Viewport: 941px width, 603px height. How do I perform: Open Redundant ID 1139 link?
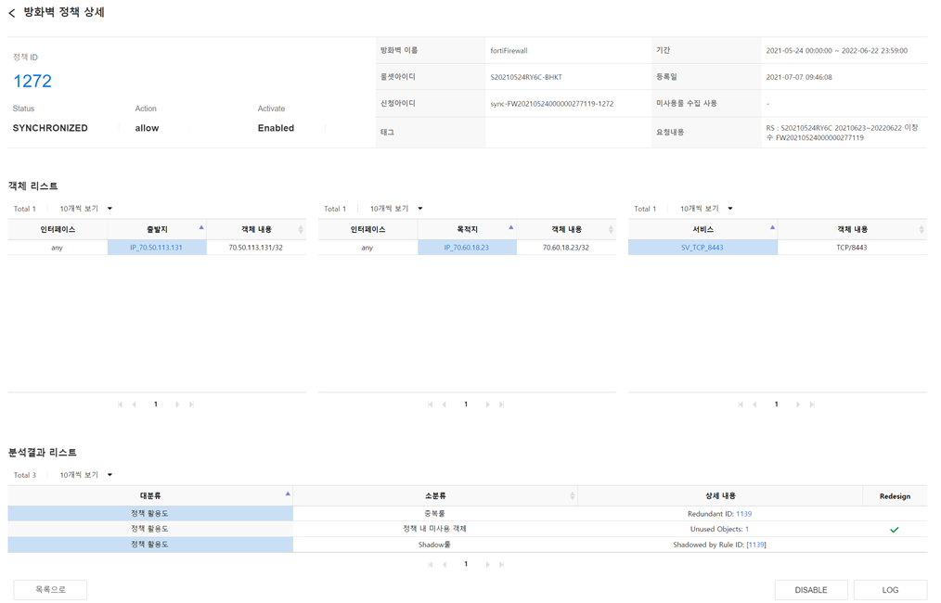743,514
